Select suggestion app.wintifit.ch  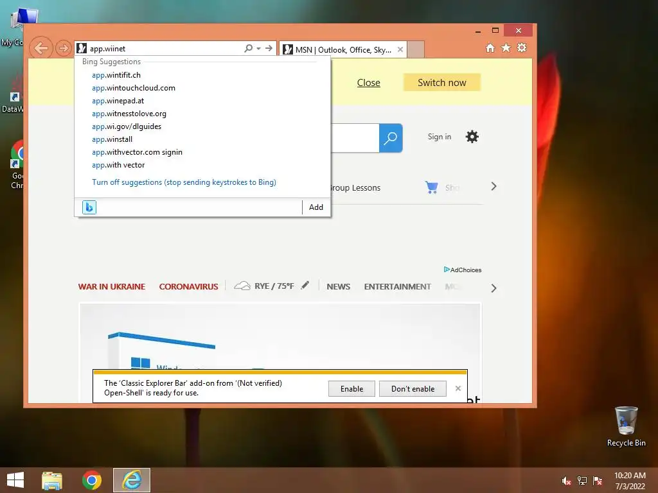coord(116,75)
